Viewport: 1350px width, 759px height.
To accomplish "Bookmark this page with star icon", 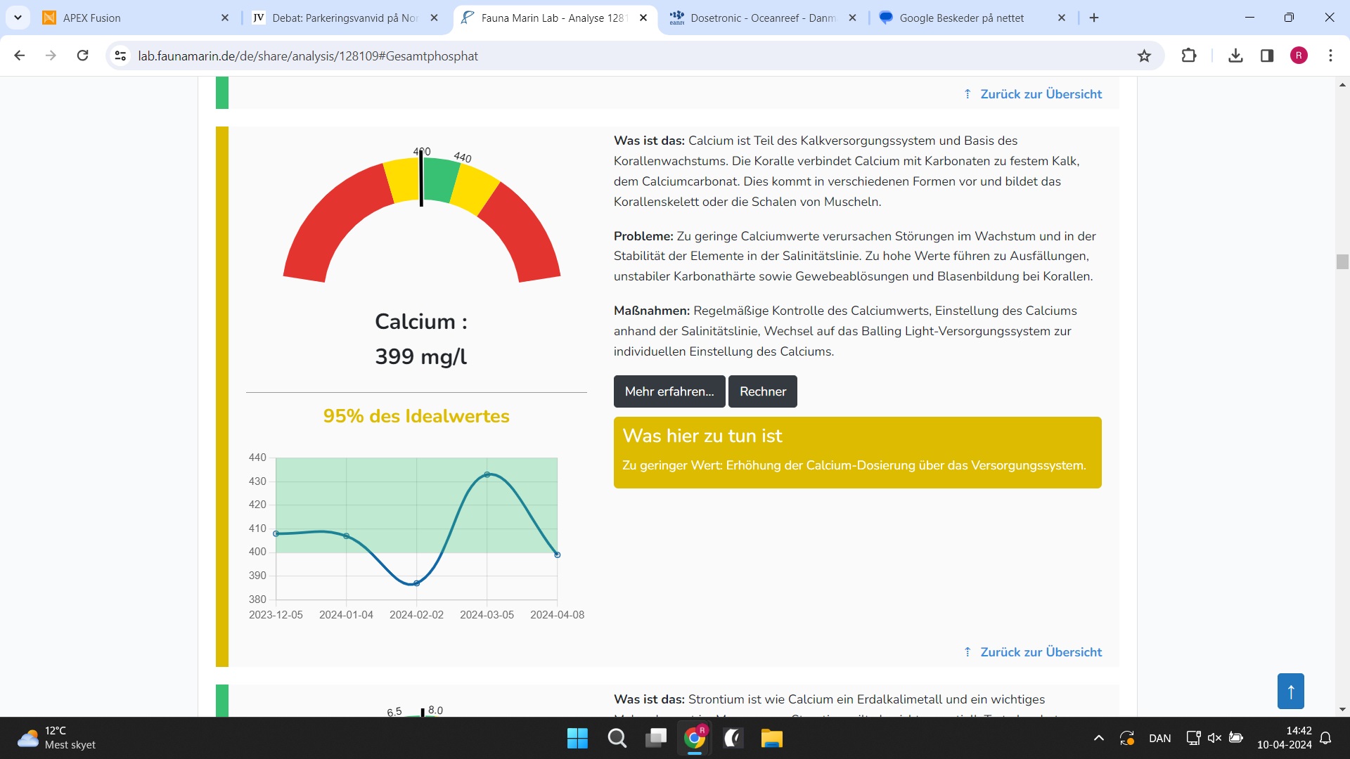I will [x=1144, y=56].
